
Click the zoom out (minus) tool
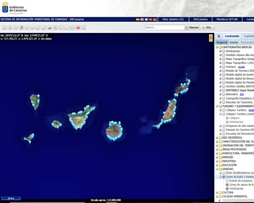16,28
